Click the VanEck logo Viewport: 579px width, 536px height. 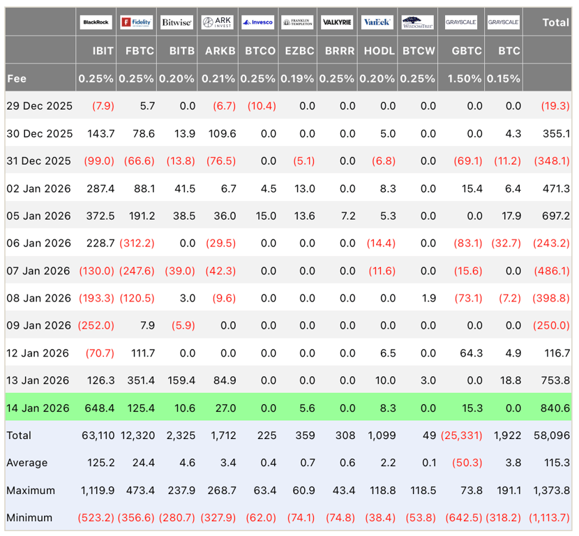tap(377, 22)
